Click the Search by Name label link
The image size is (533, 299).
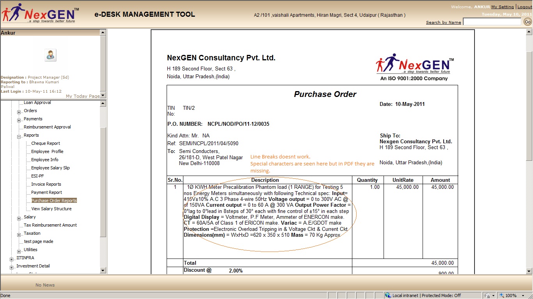coord(444,22)
